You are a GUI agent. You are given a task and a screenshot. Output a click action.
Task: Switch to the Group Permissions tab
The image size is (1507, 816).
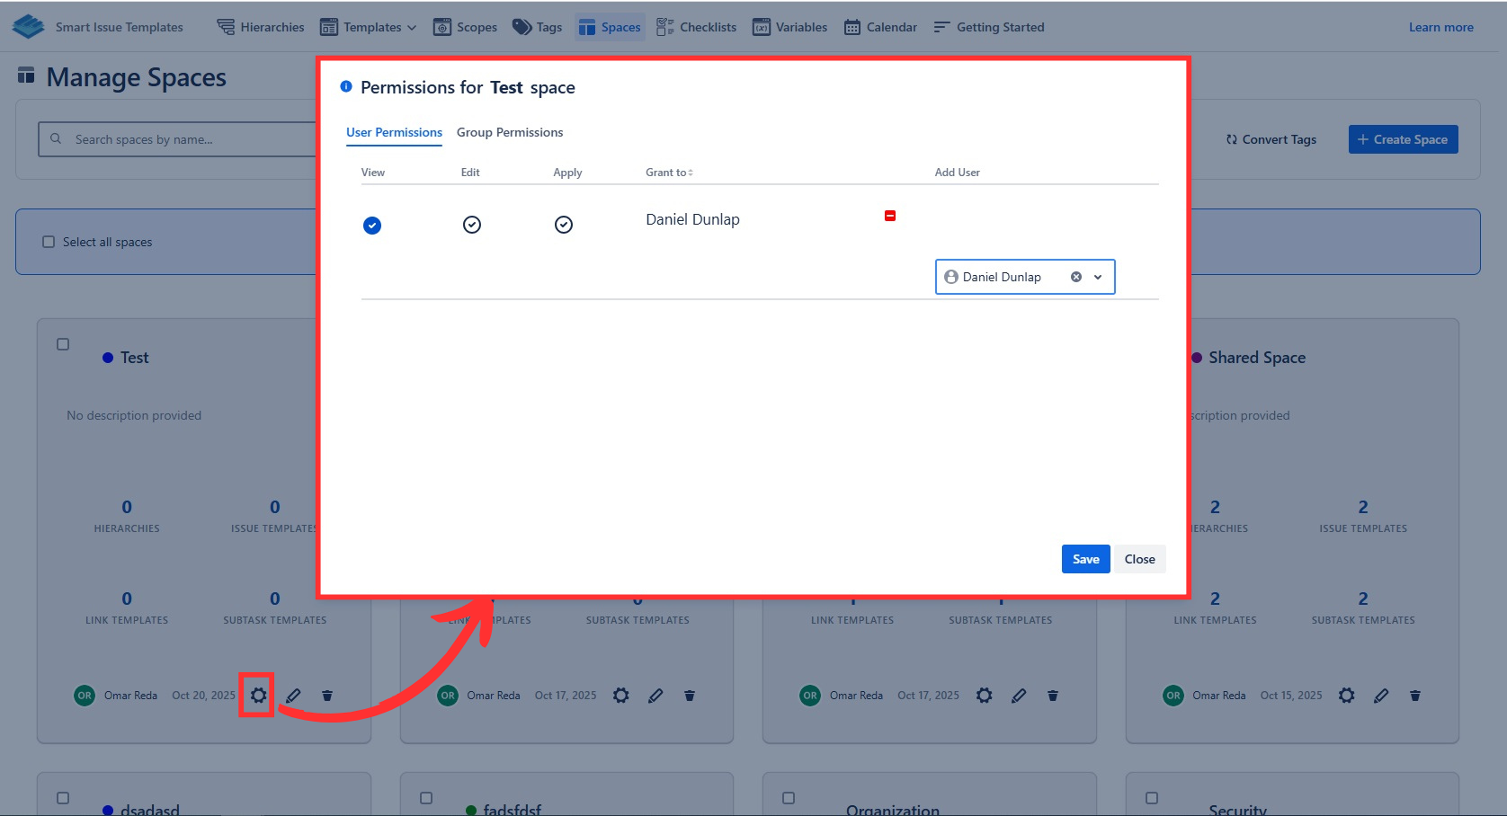[x=510, y=132]
